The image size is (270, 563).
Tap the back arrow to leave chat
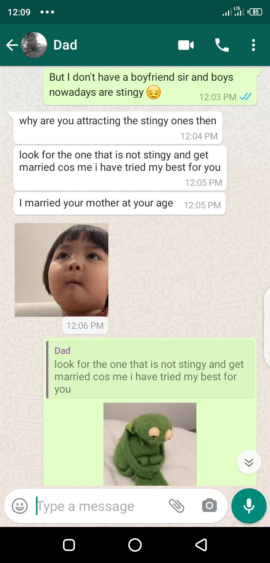[x=12, y=45]
